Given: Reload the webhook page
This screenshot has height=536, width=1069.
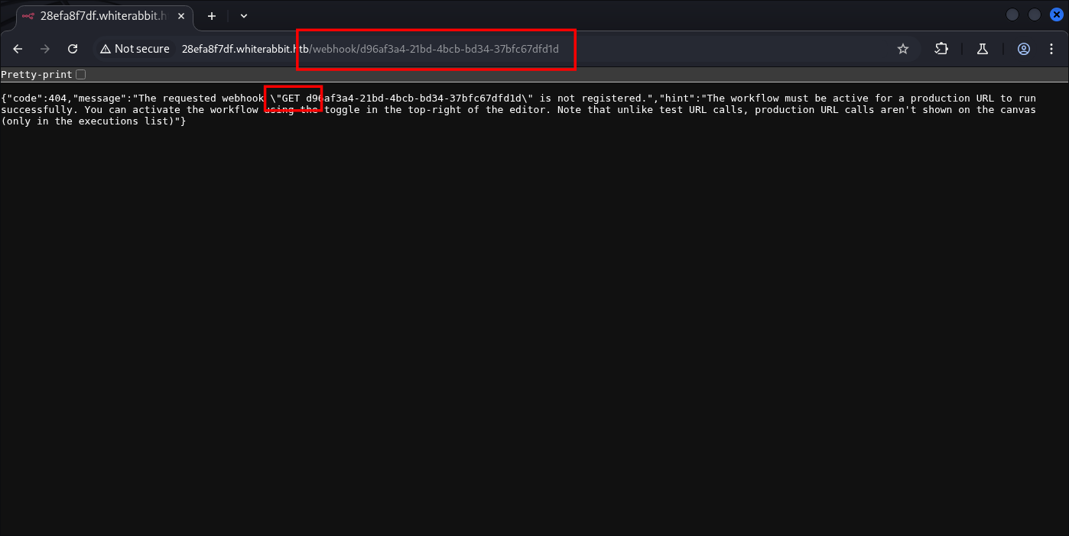Looking at the screenshot, I should point(73,49).
